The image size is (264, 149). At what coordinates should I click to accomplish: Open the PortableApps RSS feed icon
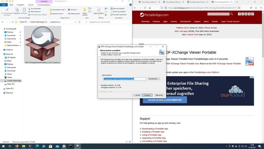point(249,14)
